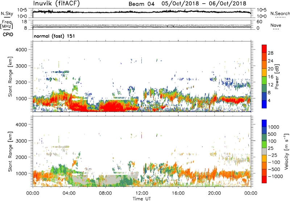Click the 'N.Sky' label
The height and width of the screenshot is (201, 290).
(x=7, y=13)
